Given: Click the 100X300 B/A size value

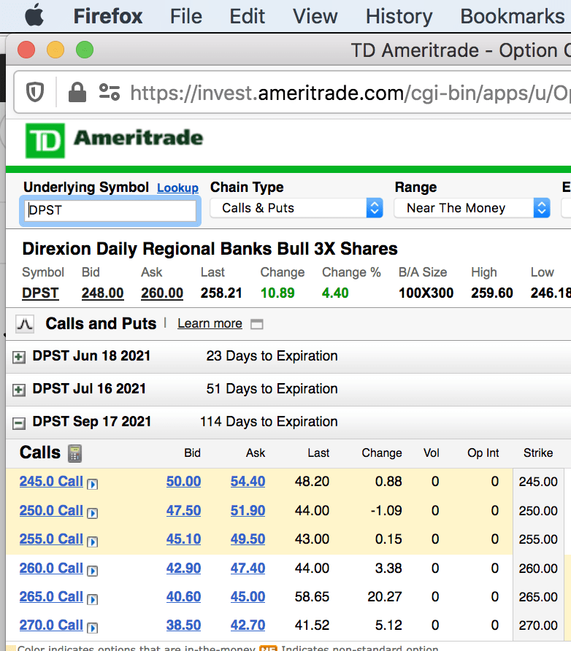Looking at the screenshot, I should tap(426, 293).
